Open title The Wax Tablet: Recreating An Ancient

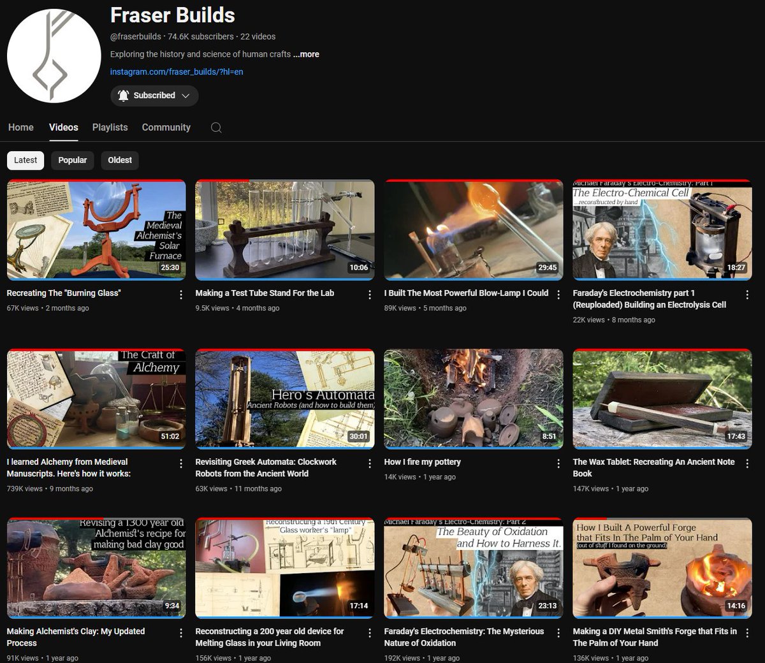[x=653, y=468]
